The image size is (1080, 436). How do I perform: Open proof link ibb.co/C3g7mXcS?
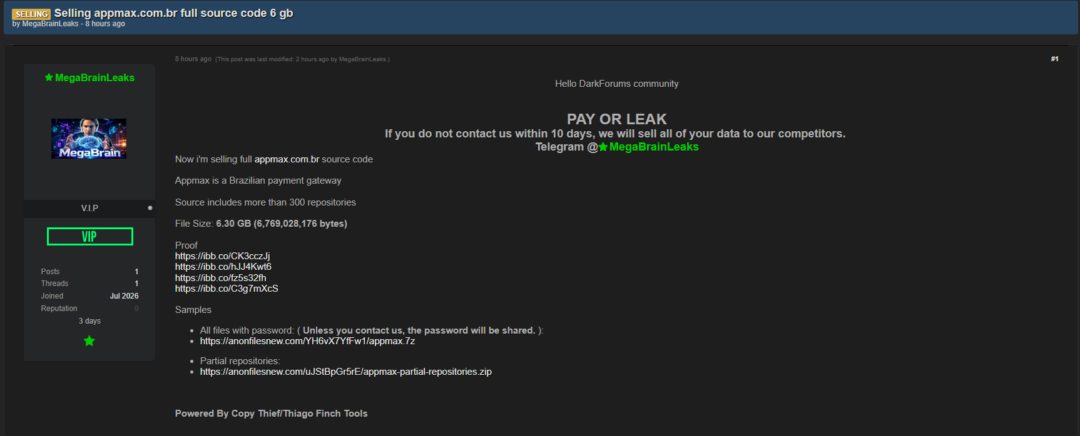[x=227, y=289]
